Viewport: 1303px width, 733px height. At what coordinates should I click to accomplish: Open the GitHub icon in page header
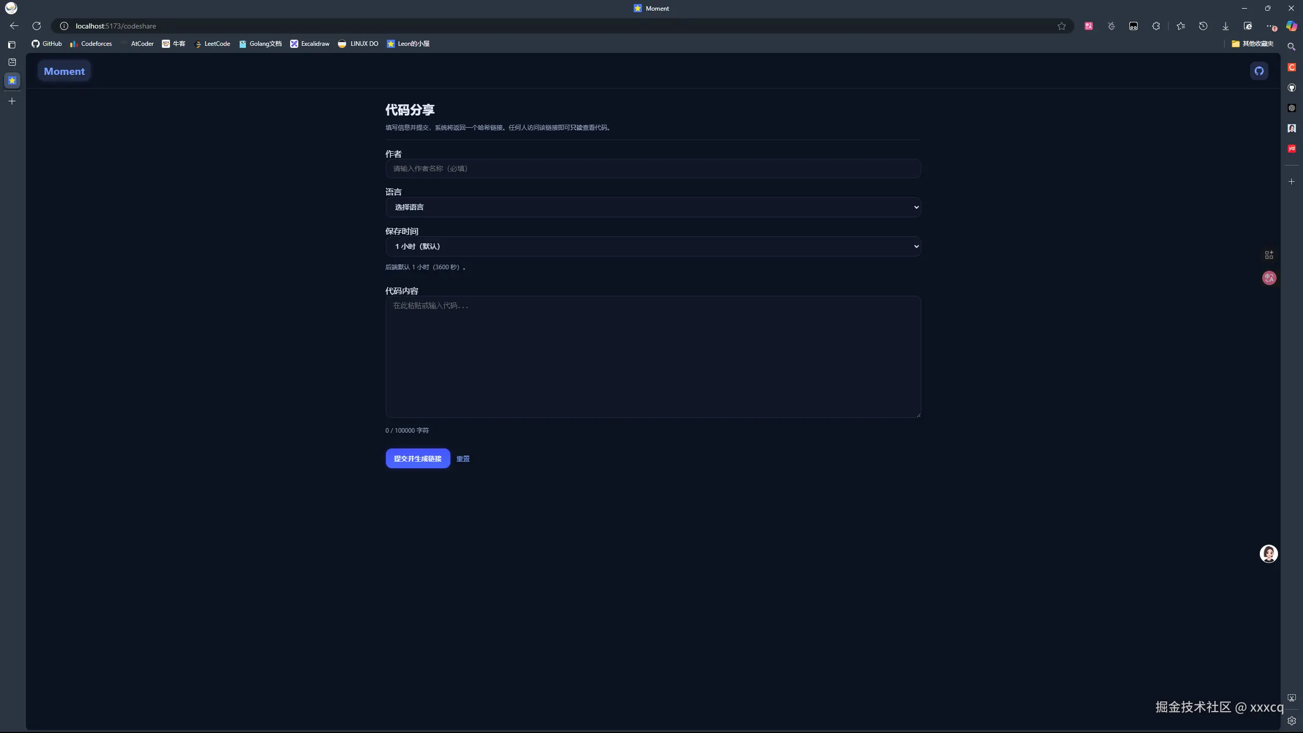[x=1259, y=71]
